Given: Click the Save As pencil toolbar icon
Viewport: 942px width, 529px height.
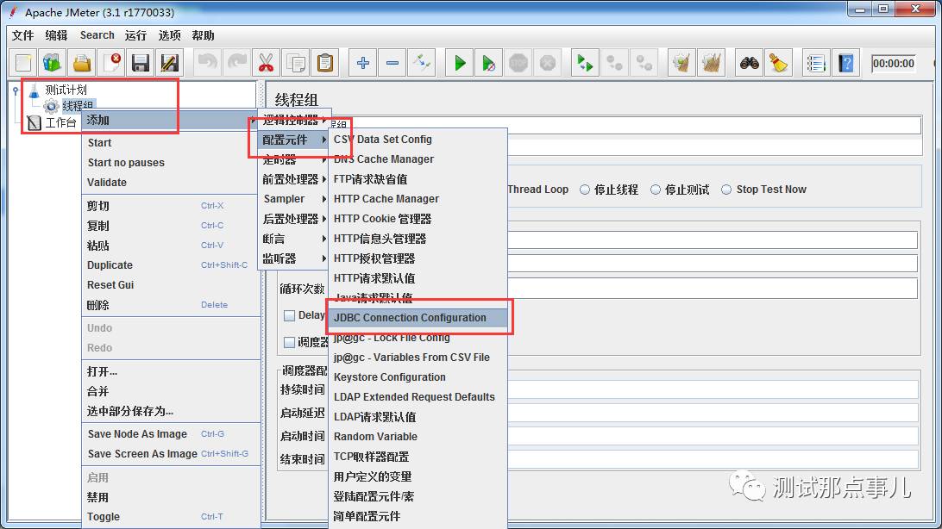Looking at the screenshot, I should [170, 63].
